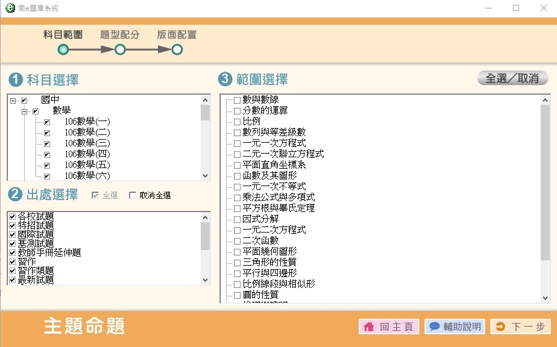Check the 數與數線 range checkbox
The height and width of the screenshot is (347, 557).
pyautogui.click(x=237, y=100)
